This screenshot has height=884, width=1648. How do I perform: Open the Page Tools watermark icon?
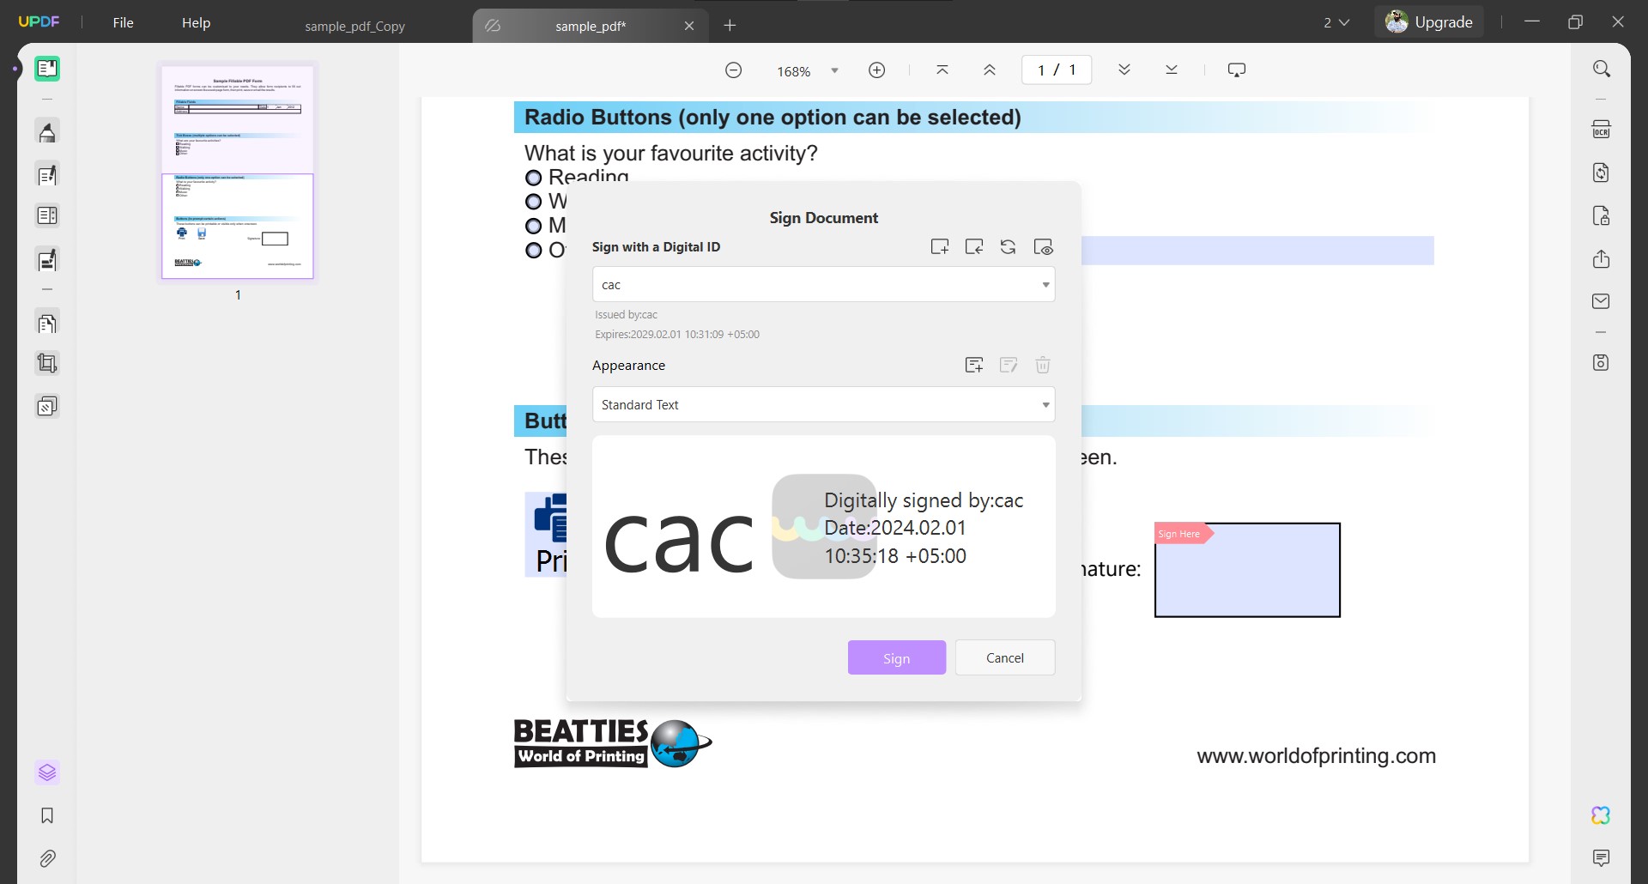click(x=47, y=405)
